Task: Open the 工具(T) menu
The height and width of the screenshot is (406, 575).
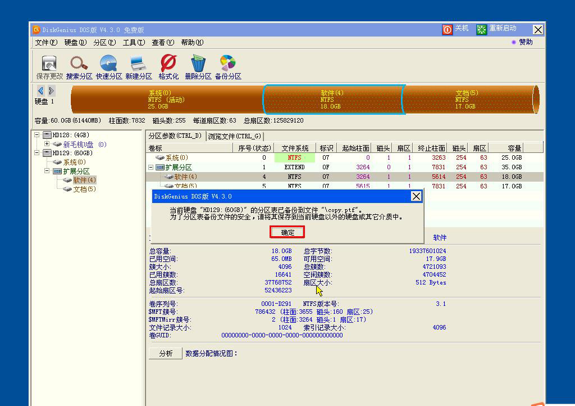Action: pos(134,43)
